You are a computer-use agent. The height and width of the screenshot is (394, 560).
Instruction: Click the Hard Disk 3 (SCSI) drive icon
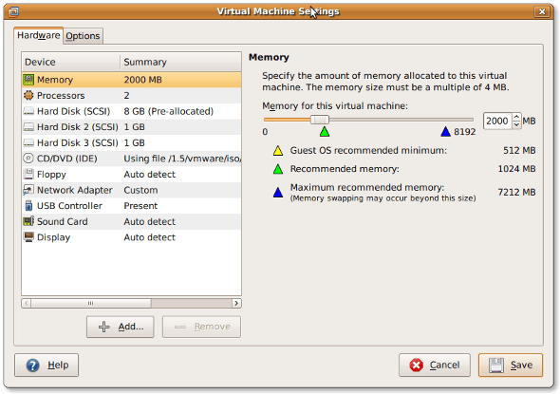point(28,142)
